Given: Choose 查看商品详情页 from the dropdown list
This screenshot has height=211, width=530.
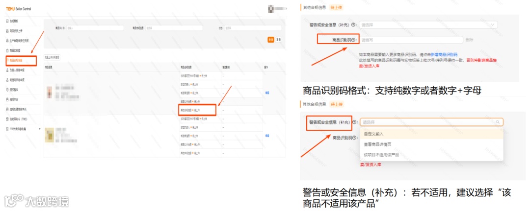Looking at the screenshot, I should 432,144.
